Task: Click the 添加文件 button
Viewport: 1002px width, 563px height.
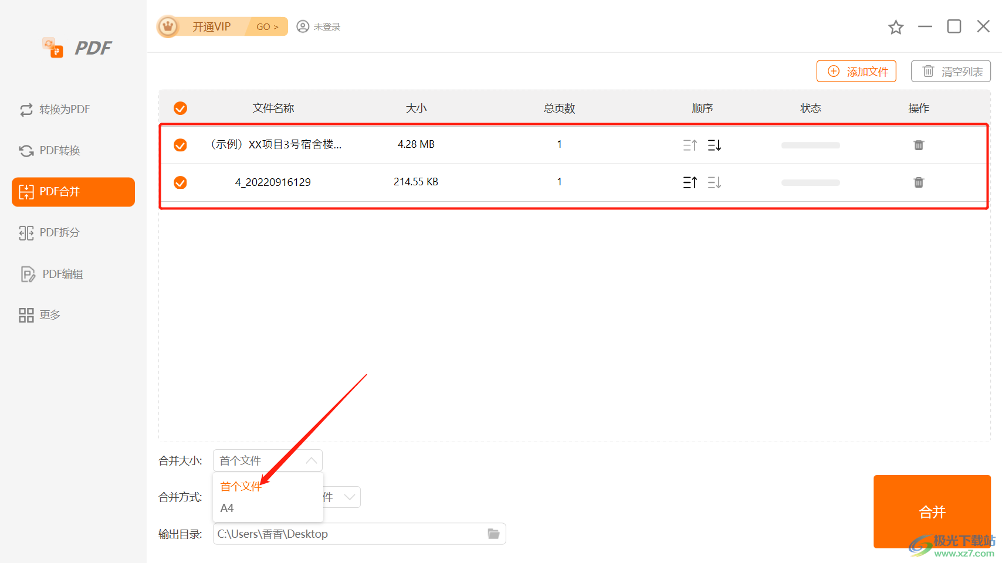Action: point(857,72)
